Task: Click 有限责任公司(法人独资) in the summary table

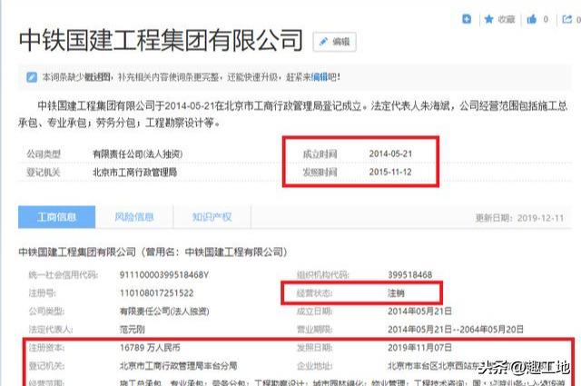Action: click(x=137, y=153)
